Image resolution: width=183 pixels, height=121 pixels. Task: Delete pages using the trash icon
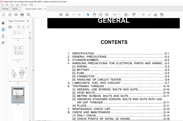click(x=19, y=27)
